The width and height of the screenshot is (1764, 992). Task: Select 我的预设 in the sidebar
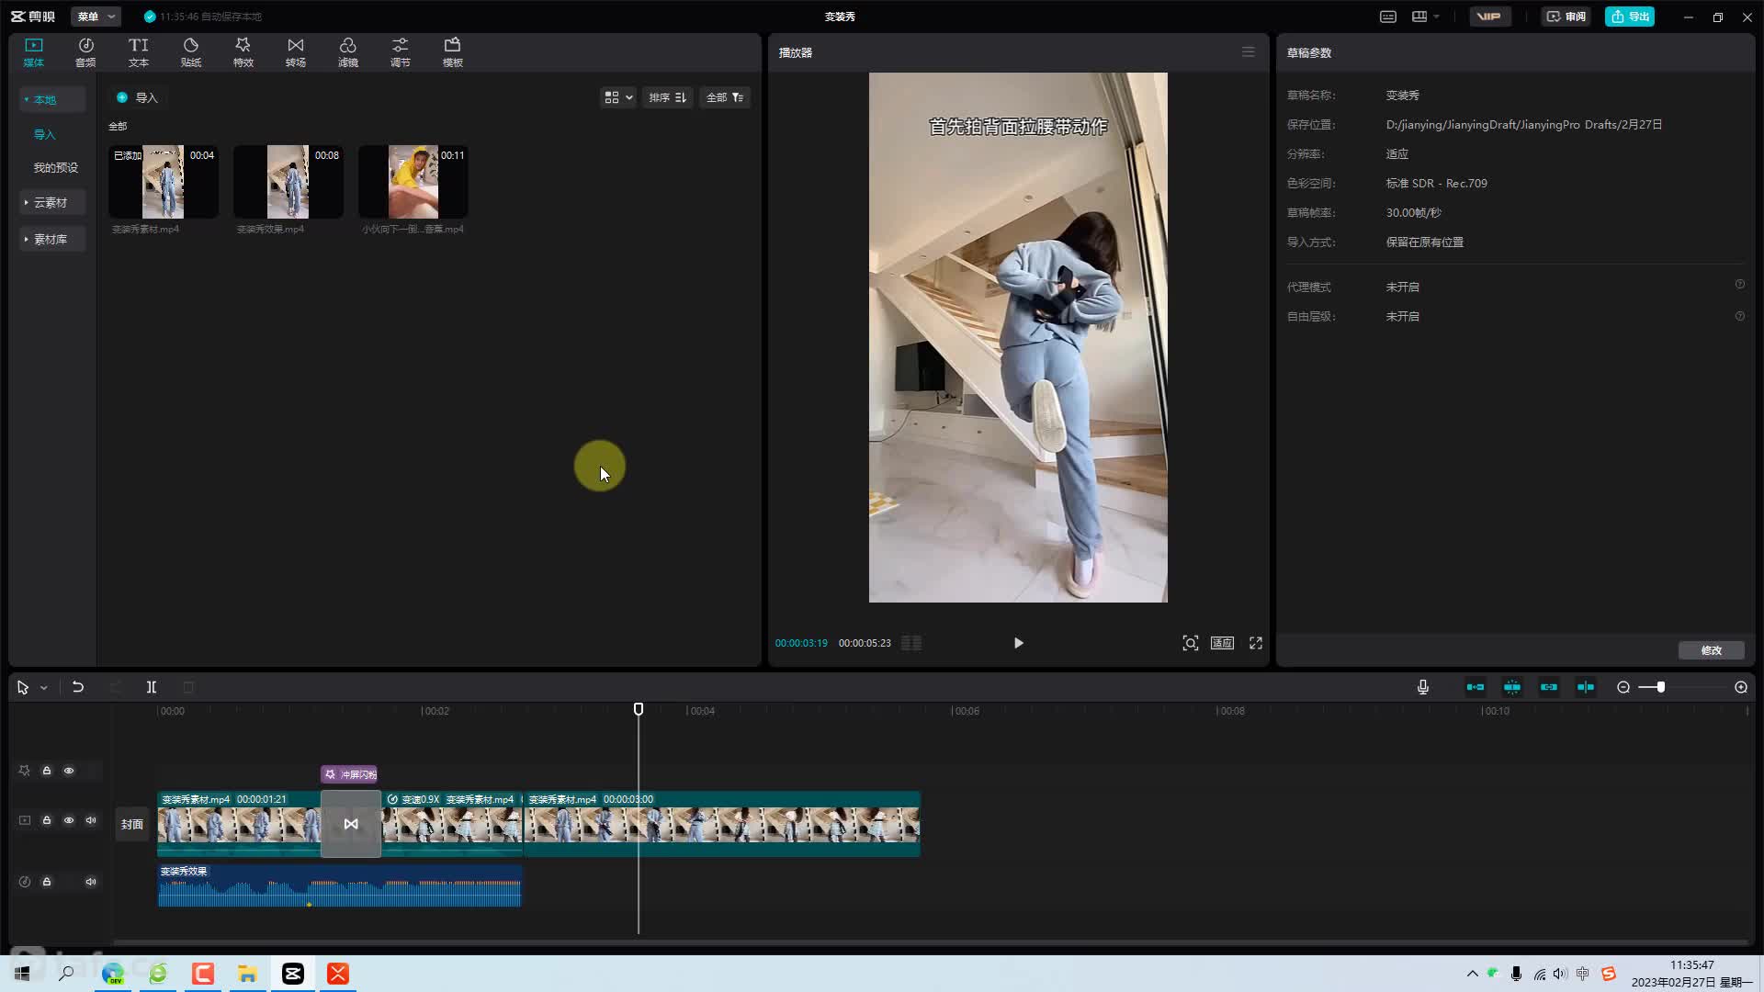[56, 167]
